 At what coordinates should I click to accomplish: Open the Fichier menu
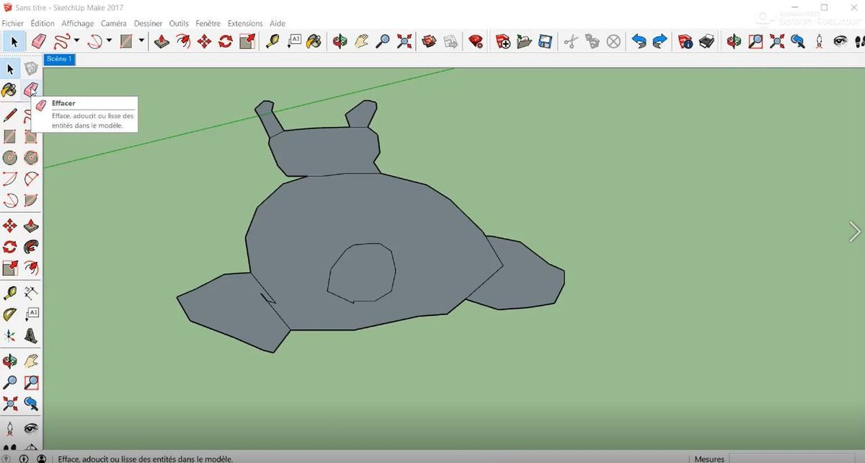tap(13, 23)
